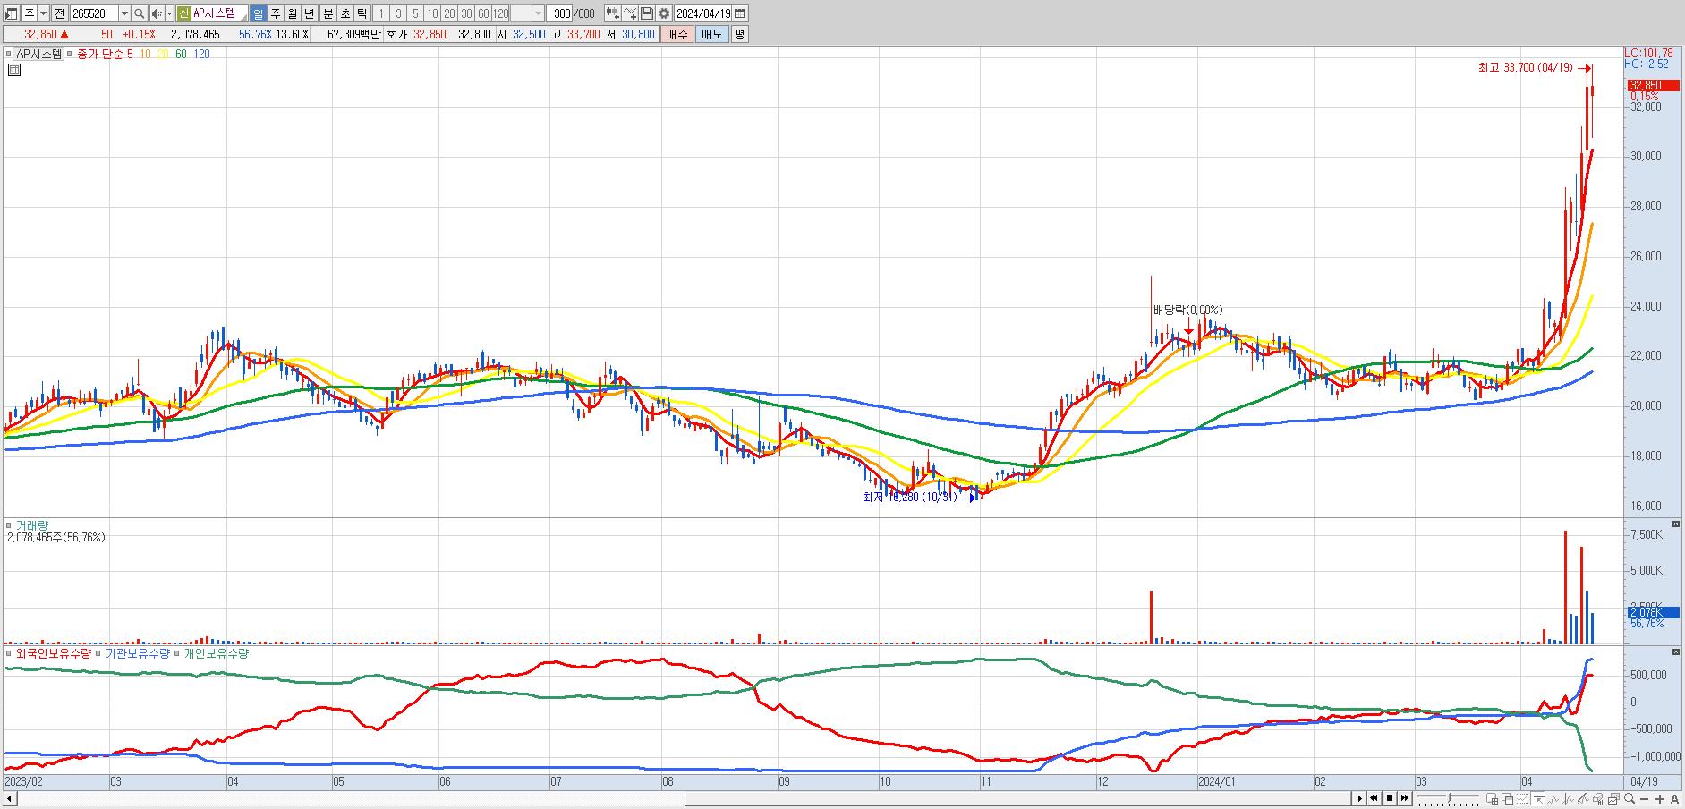
Task: Click the bar count field showing 300
Action: pyautogui.click(x=560, y=13)
